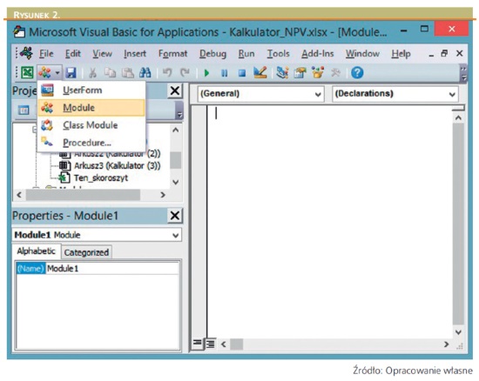This screenshot has width=479, height=381.
Task: Choose Procedure... from insert dropdown
Action: point(91,143)
